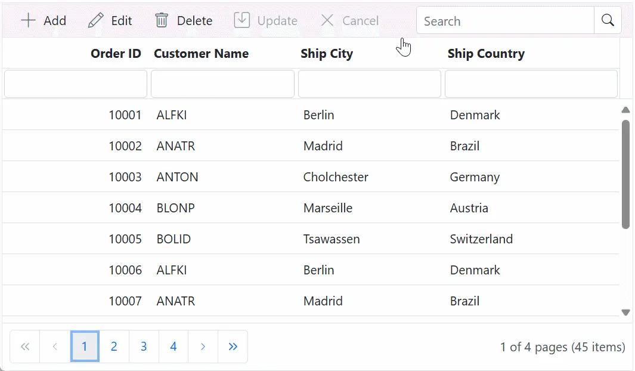The width and height of the screenshot is (635, 371).
Task: Click previous page arrow
Action: click(x=54, y=346)
